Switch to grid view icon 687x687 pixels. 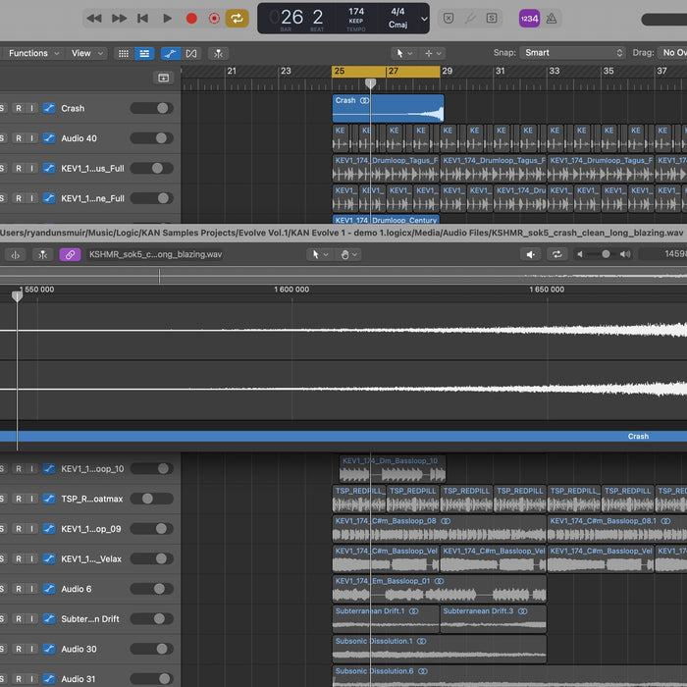click(x=124, y=53)
